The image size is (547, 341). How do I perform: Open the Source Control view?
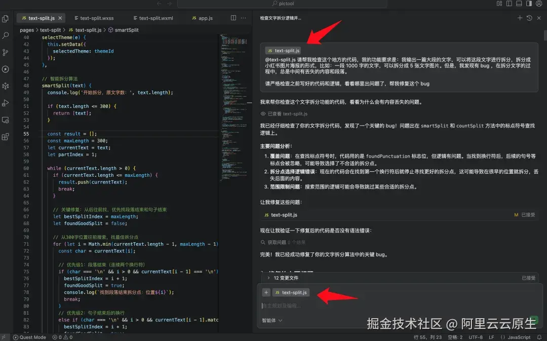(5, 52)
